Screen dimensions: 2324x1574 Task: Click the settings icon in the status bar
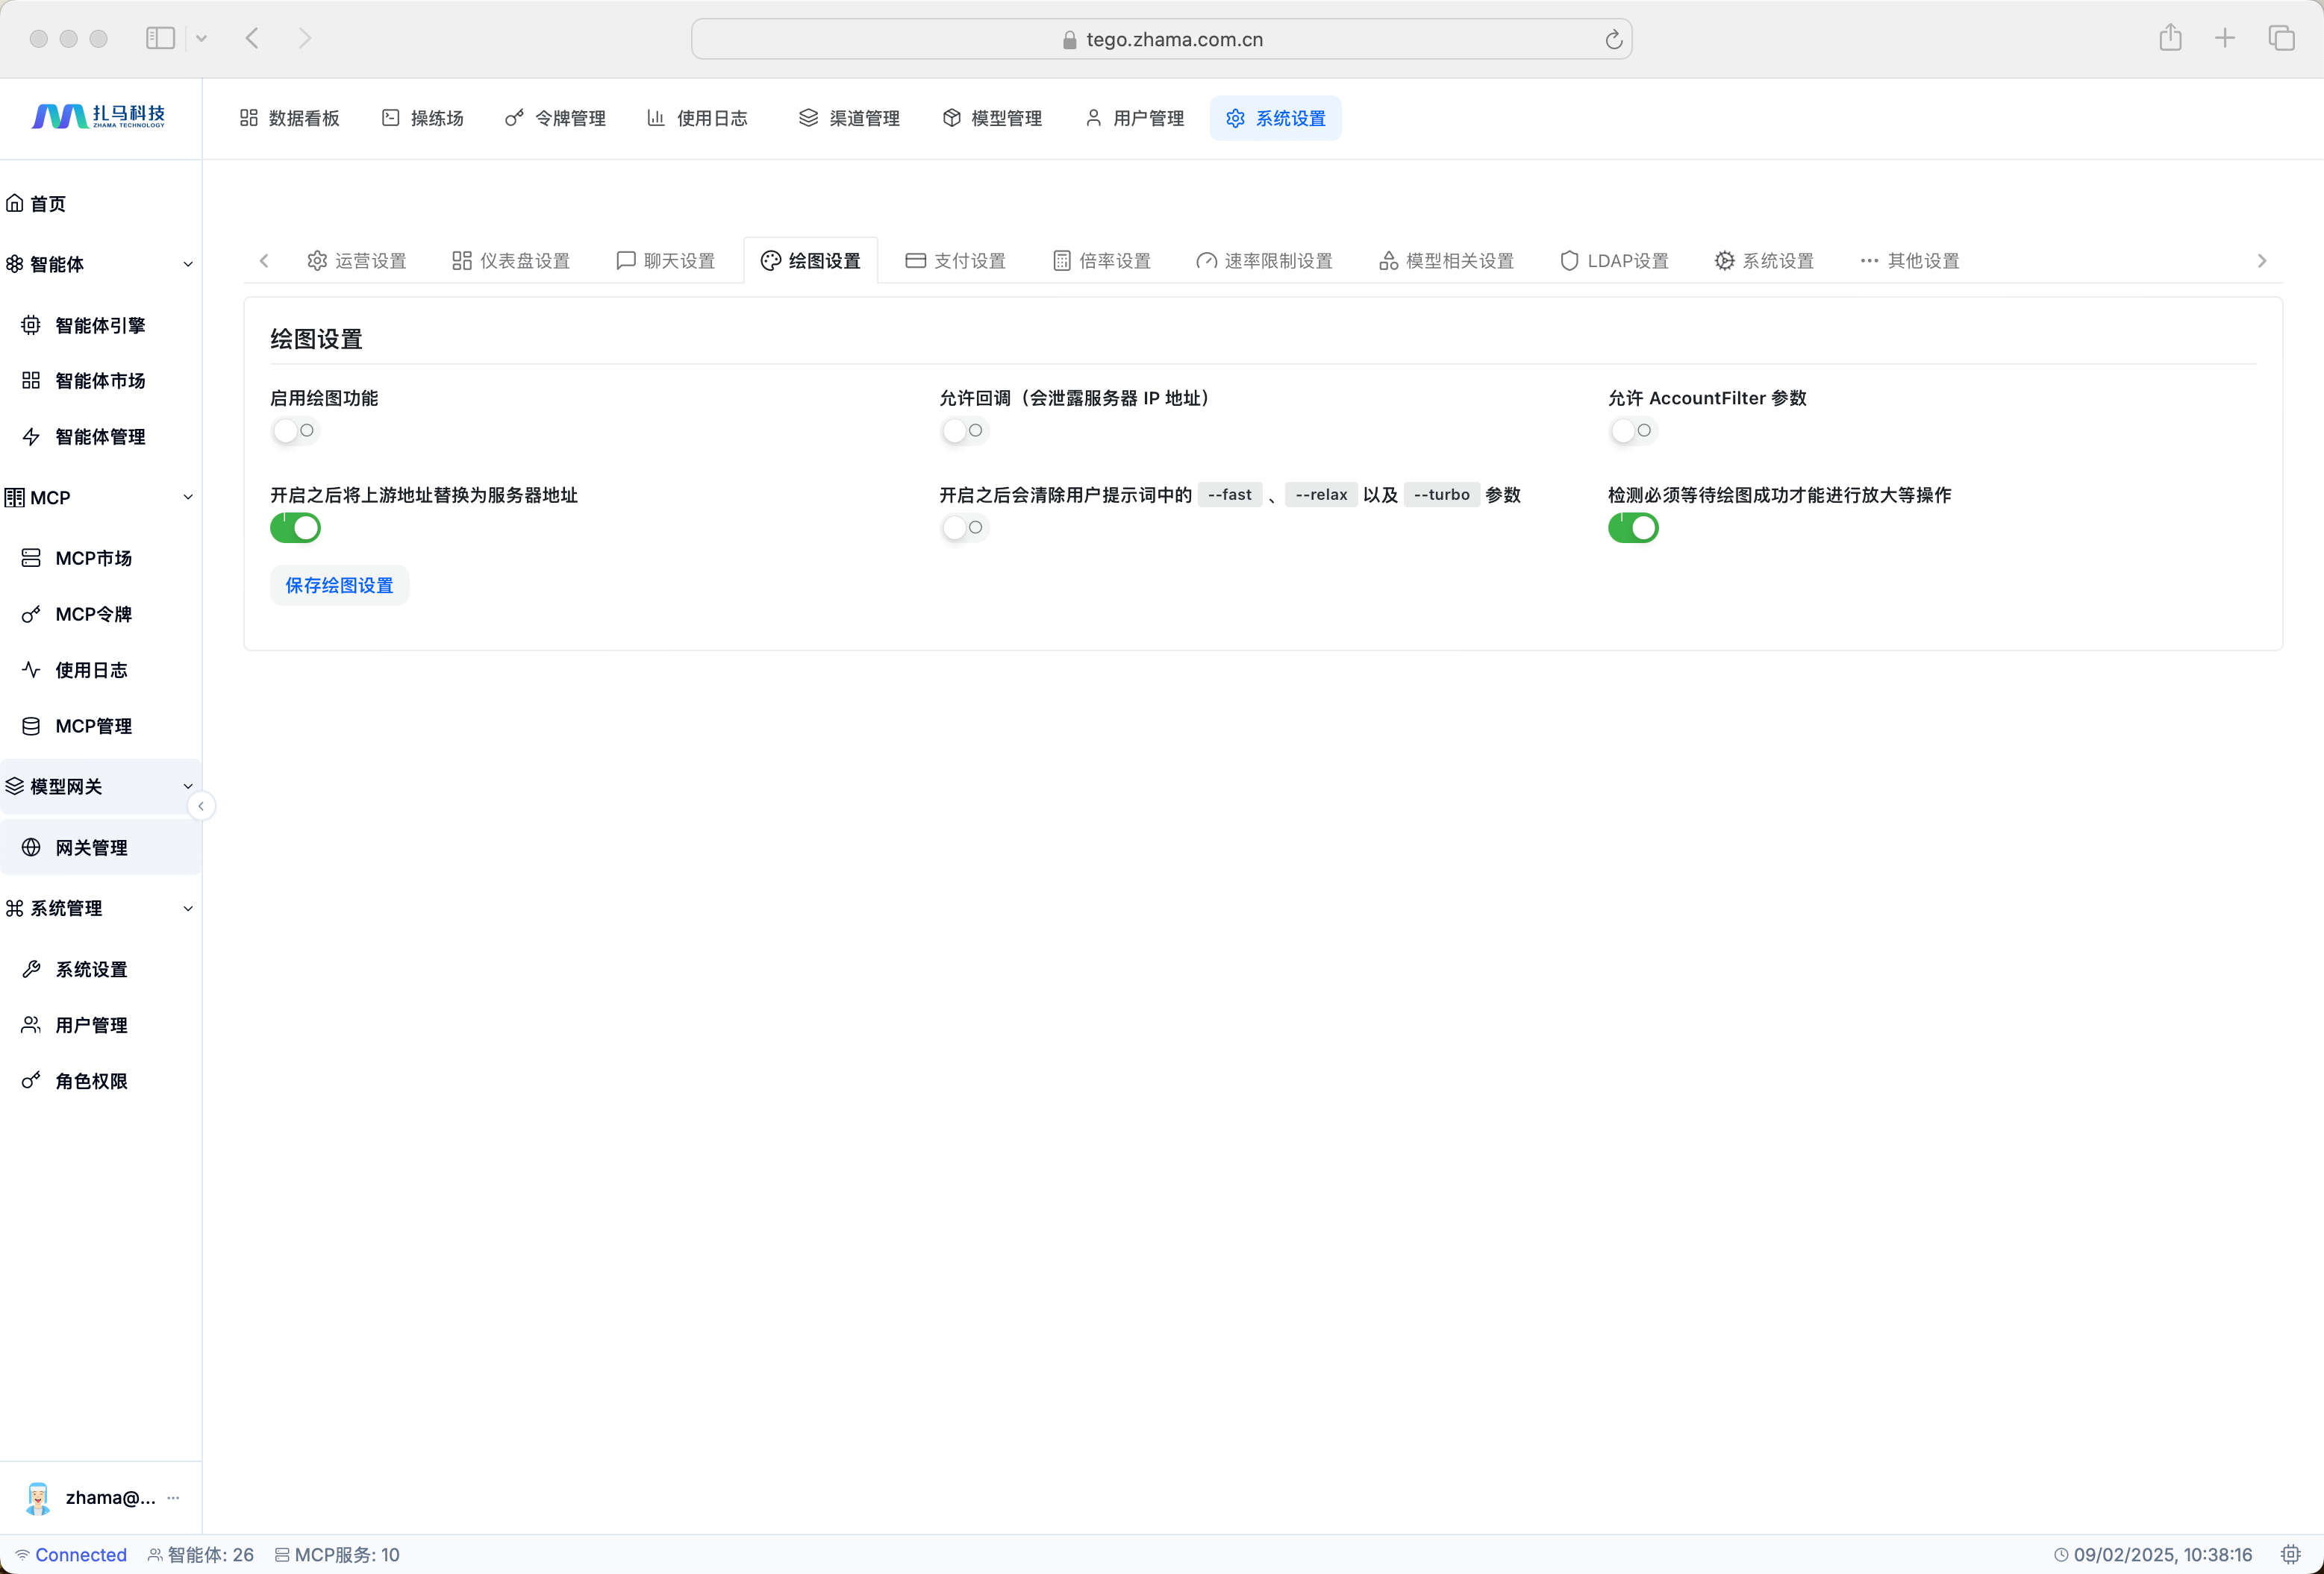(2291, 1555)
